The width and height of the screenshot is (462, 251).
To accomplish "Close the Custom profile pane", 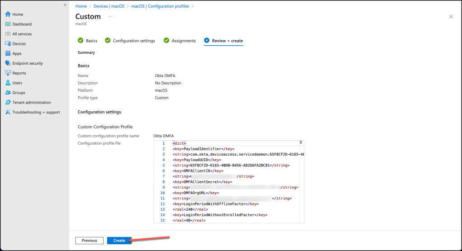I will coord(451,16).
